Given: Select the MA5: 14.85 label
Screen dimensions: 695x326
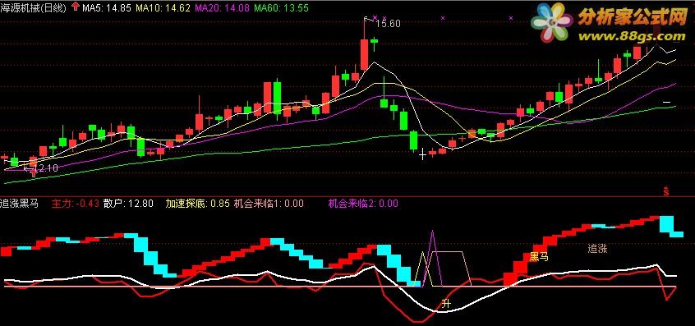Looking at the screenshot, I should tap(106, 8).
